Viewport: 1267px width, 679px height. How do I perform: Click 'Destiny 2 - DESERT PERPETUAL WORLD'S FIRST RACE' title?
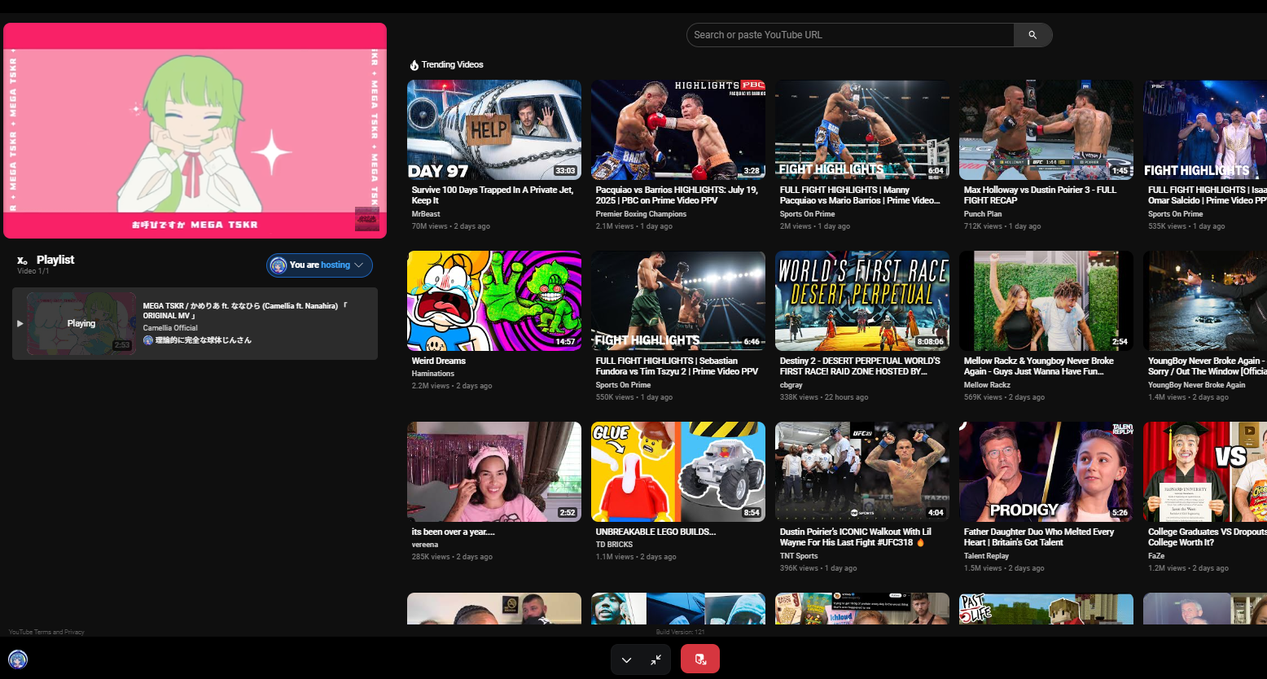(x=860, y=366)
